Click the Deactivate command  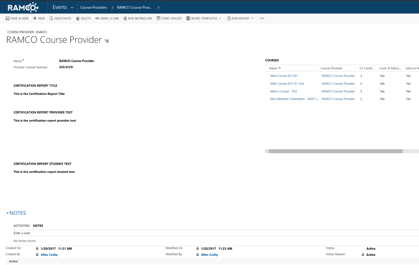coord(60,18)
